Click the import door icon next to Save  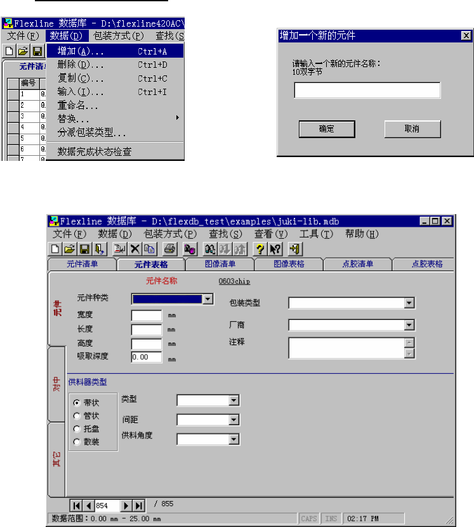point(100,249)
